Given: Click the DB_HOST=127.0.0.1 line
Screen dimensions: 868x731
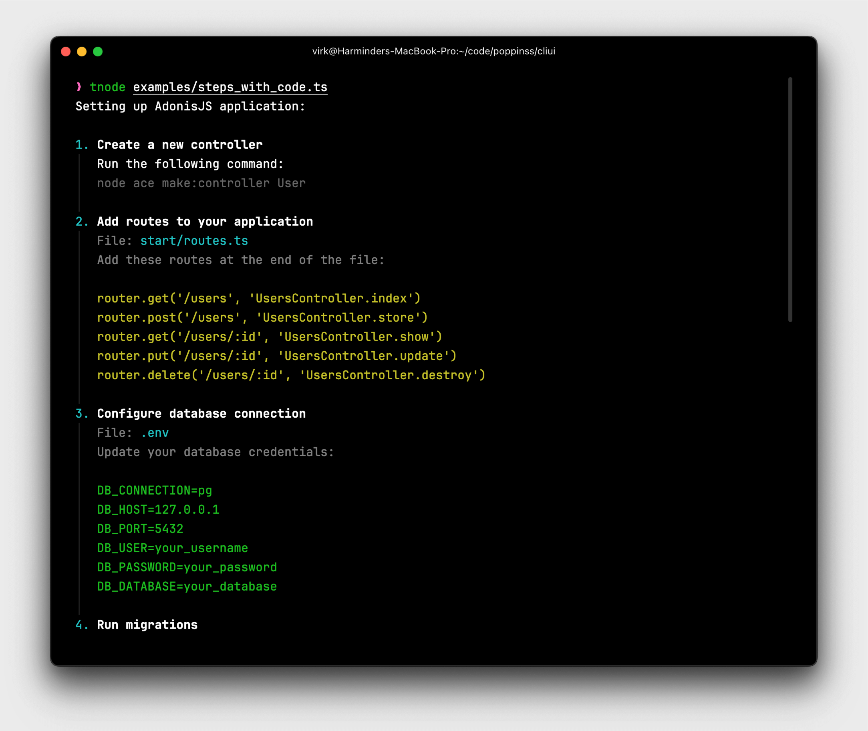Looking at the screenshot, I should click(158, 510).
